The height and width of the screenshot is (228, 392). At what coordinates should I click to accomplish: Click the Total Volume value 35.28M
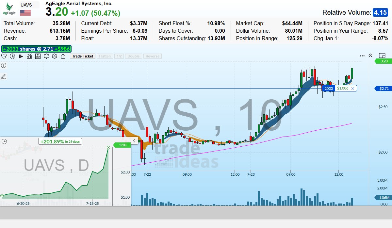click(x=61, y=24)
